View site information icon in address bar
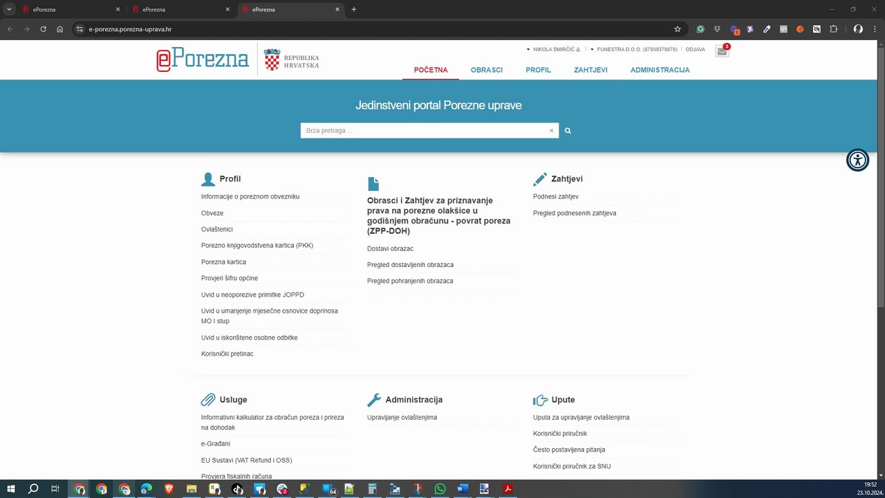885x498 pixels. [80, 29]
